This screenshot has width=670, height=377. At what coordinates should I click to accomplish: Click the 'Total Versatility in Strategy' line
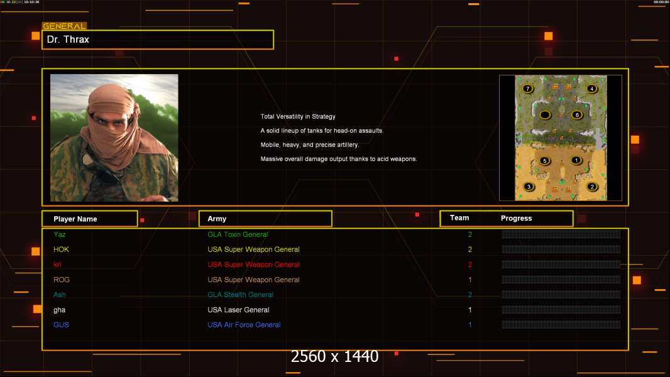point(298,117)
